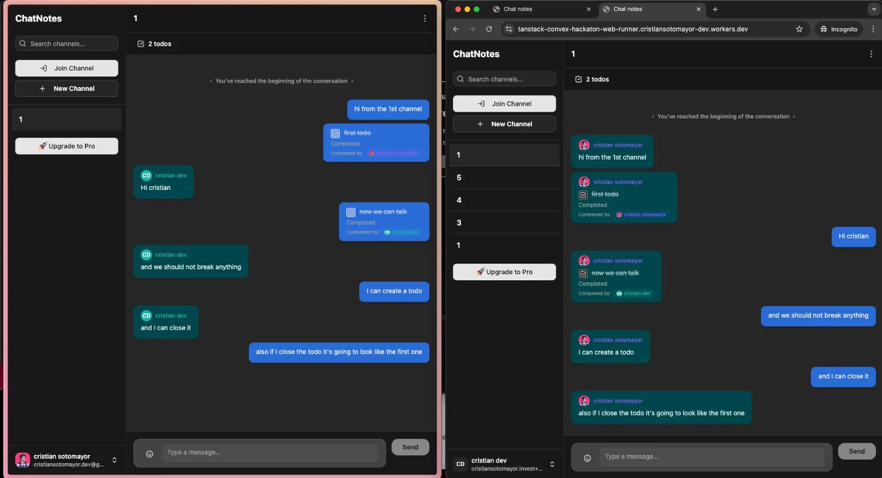The width and height of the screenshot is (882, 478).
Task: Select channel 4 in right window
Action: click(504, 200)
